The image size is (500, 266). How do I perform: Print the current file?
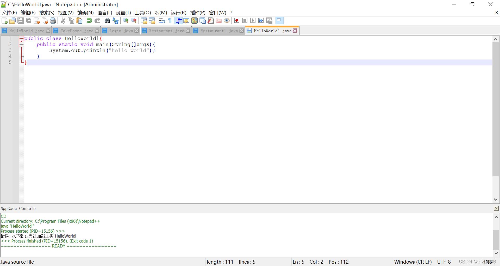53,21
